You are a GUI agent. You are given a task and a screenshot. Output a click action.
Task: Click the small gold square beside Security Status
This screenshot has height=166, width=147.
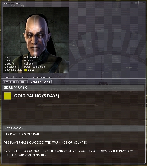[x=25, y=70]
